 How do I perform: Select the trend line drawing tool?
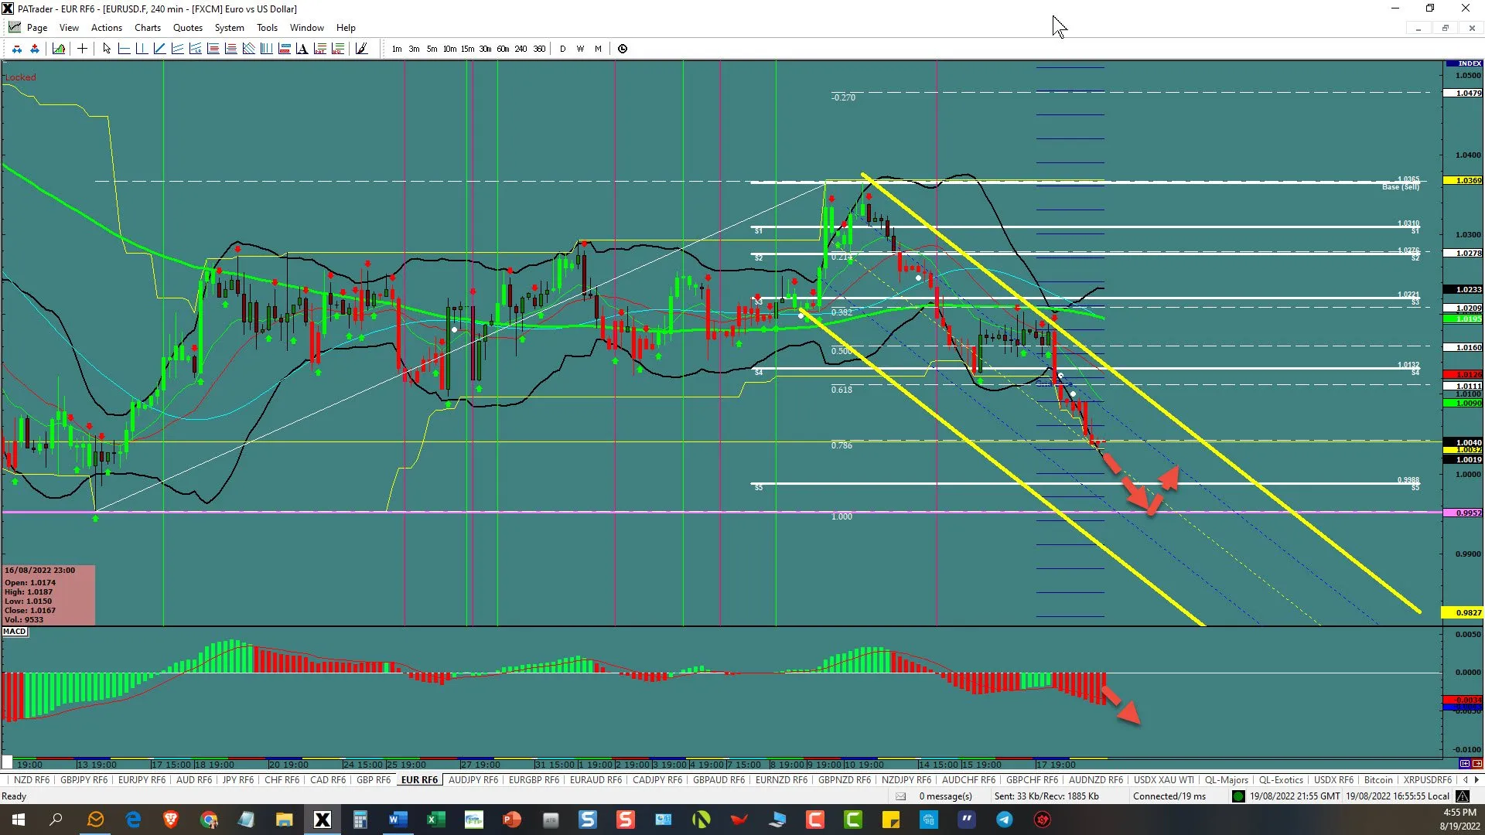160,49
